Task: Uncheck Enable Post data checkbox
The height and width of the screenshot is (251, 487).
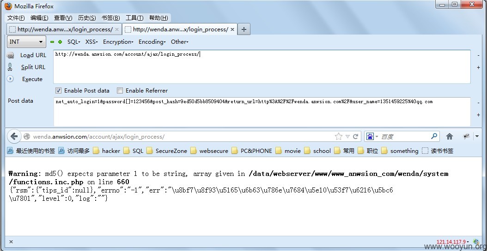Action: click(x=58, y=90)
